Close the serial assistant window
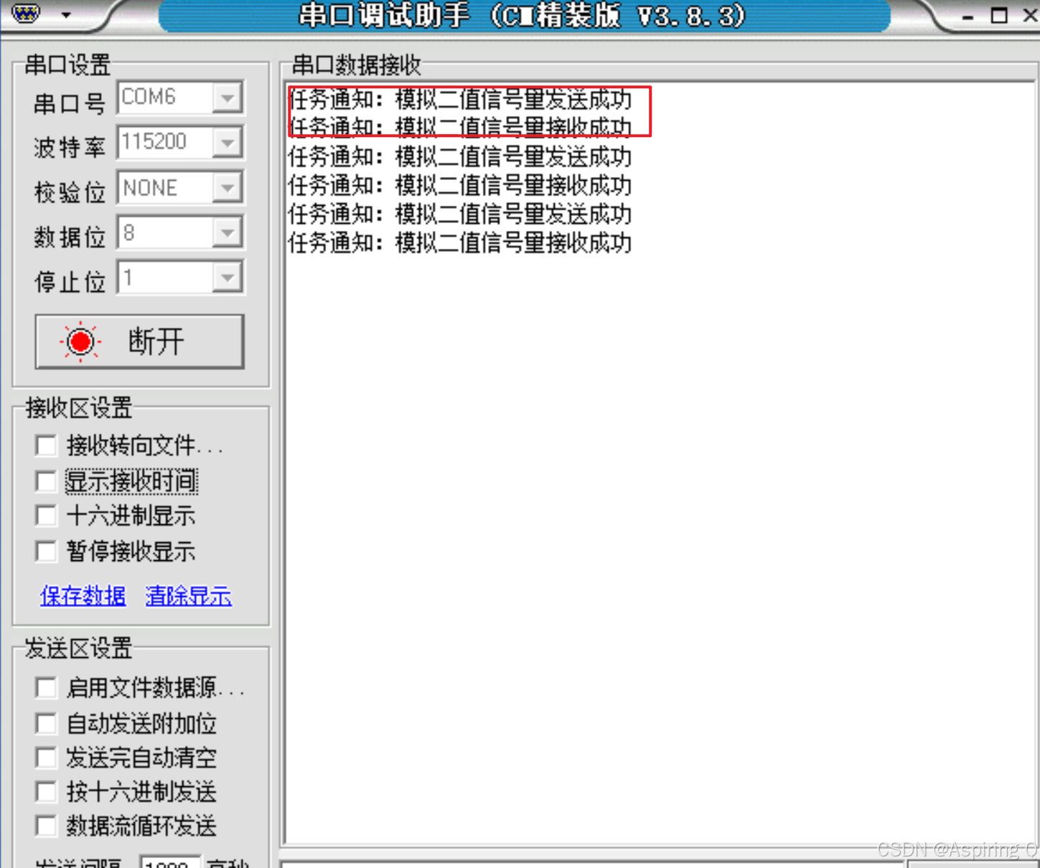This screenshot has width=1040, height=868. (x=1030, y=14)
